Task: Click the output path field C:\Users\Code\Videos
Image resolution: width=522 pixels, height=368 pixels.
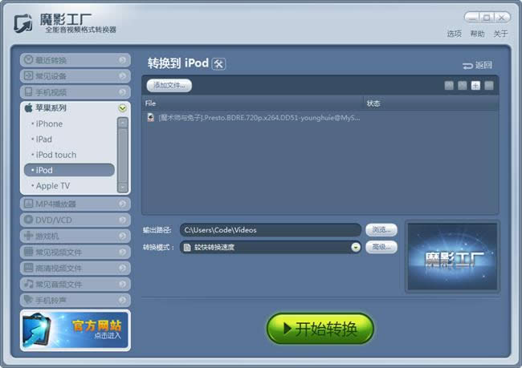Action: click(271, 230)
